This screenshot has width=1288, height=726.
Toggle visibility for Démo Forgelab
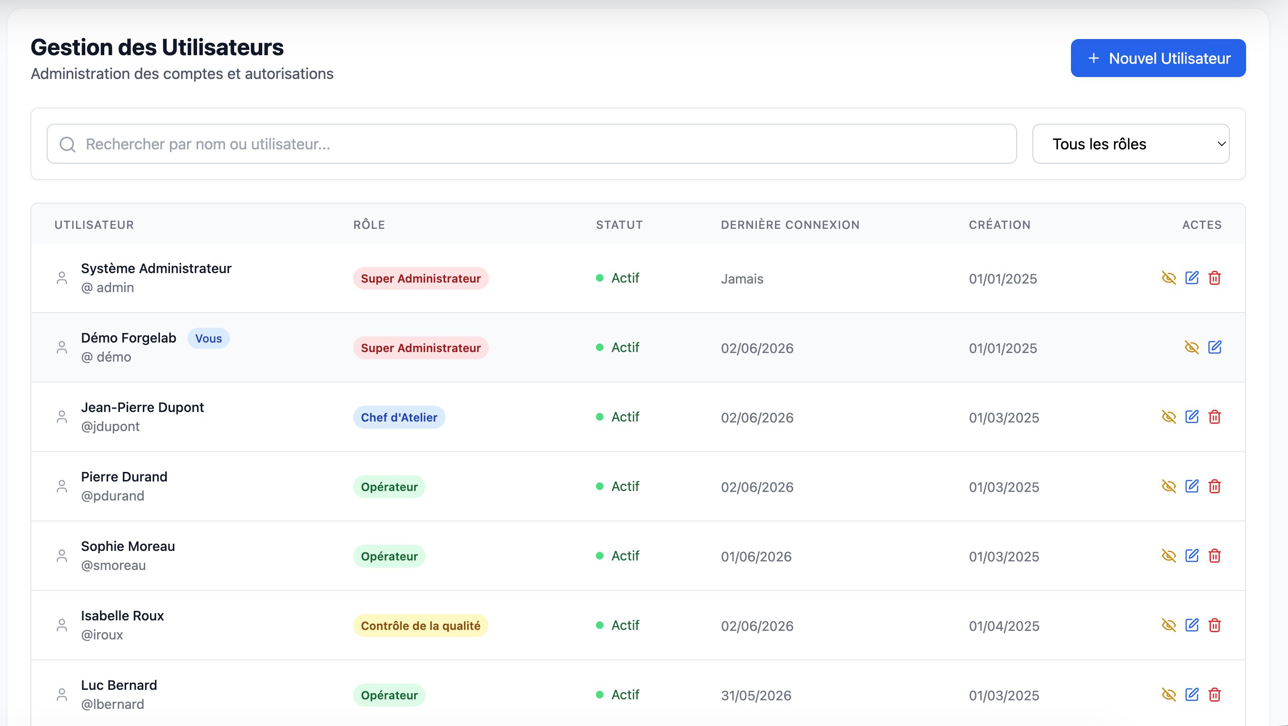point(1191,347)
